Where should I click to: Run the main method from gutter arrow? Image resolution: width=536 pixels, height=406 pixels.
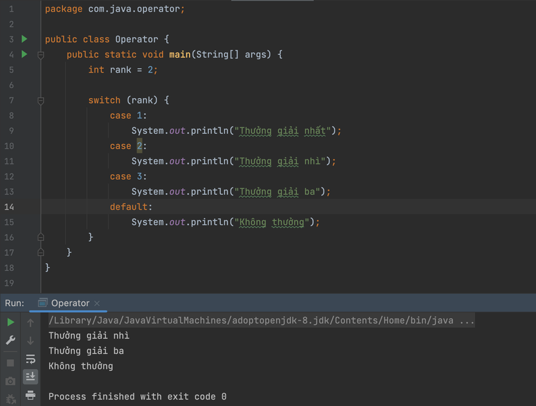[24, 54]
